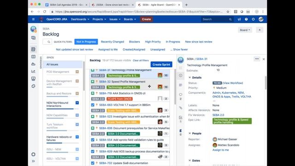The height and width of the screenshot is (166, 295).
Task: Switch to the SEBA - Done since last review tab
Action: click(x=113, y=5)
